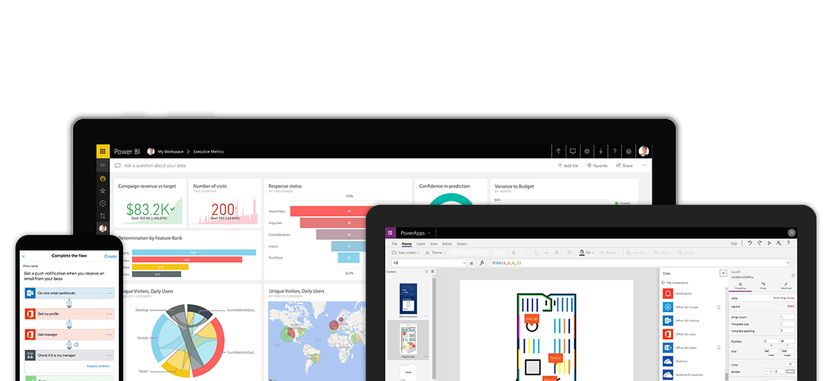Click the yellow dashboard gauge icon in sidebar

(103, 179)
